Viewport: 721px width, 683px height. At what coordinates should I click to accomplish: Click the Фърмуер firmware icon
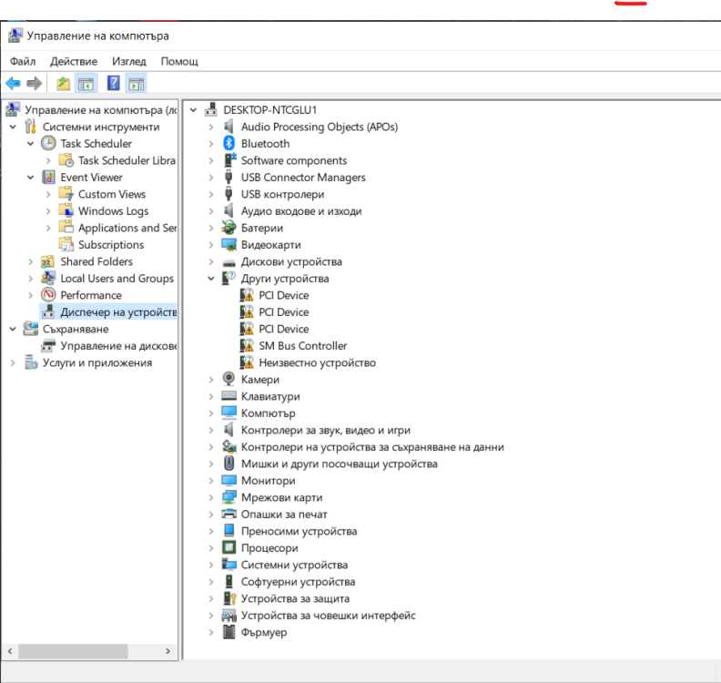[x=228, y=632]
